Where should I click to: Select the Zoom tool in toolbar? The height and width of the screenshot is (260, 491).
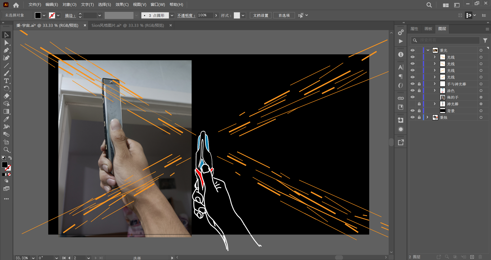[x=6, y=150]
